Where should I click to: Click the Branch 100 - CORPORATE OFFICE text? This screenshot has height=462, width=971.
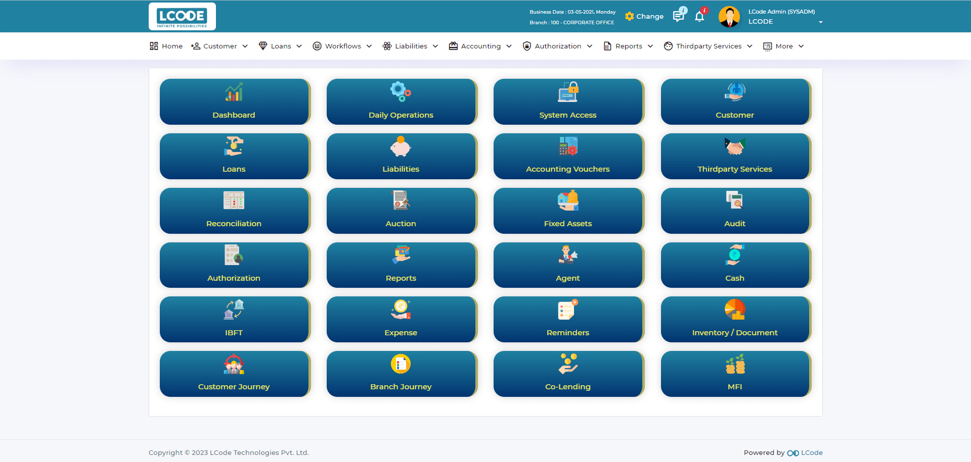click(572, 23)
